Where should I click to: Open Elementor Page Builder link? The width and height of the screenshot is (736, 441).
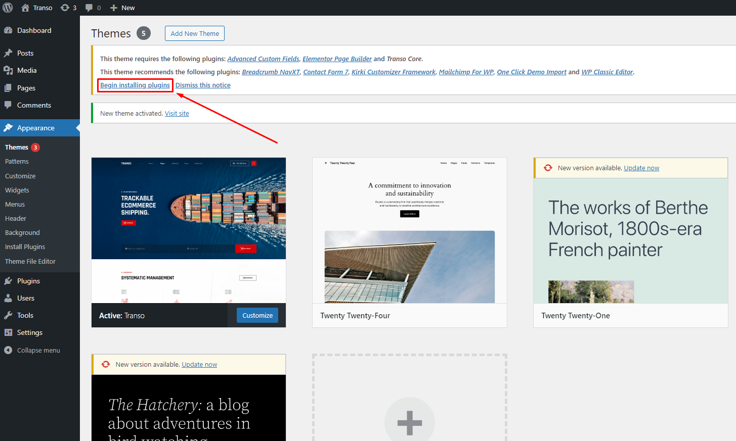[337, 59]
